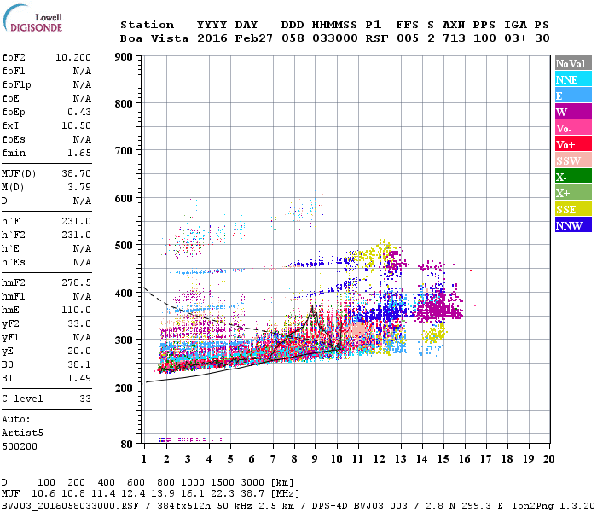This screenshot has height=512, width=597.
Task: Click the 500 km height axis label
Action: (x=124, y=246)
